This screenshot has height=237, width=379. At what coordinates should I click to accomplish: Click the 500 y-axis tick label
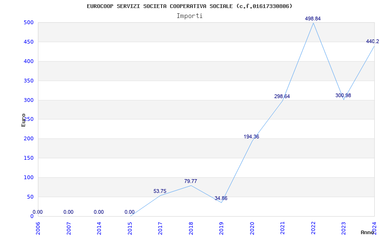(28, 22)
